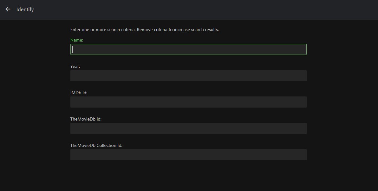378x191 pixels.
Task: Select the IMDb Id text box
Action: click(188, 102)
